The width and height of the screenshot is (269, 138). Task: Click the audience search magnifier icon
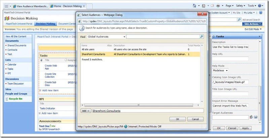pos(201,37)
